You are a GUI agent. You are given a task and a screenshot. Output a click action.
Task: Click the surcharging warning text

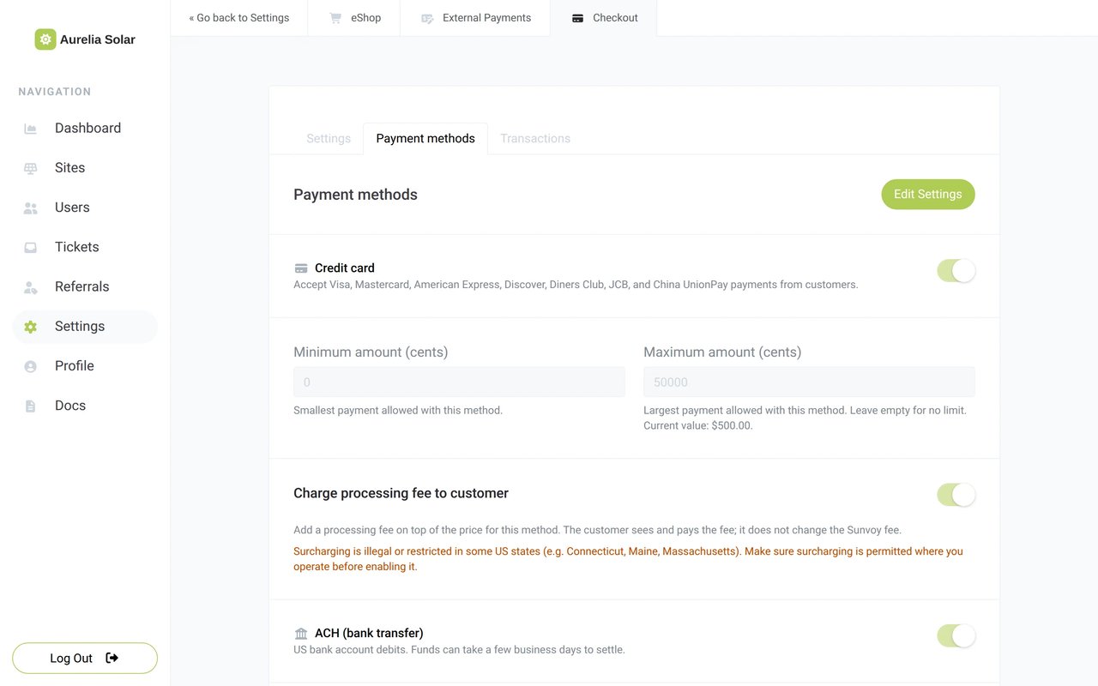tap(628, 559)
